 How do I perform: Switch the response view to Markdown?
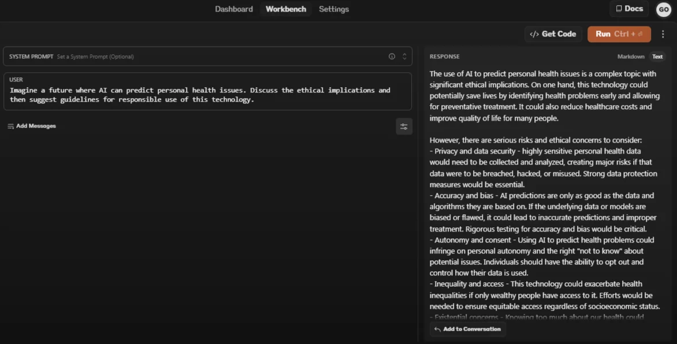[x=630, y=56]
